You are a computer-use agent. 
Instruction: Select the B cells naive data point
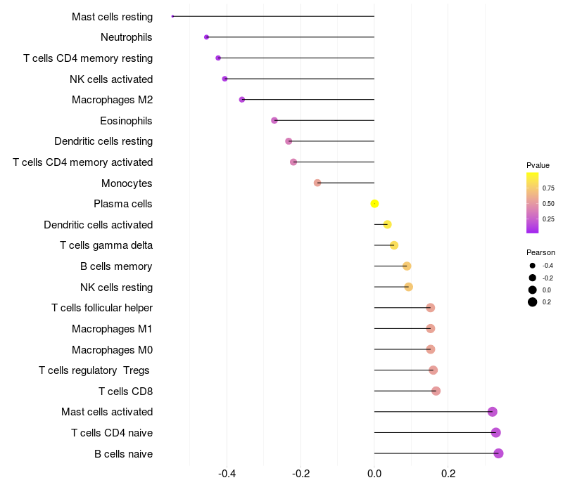(x=498, y=453)
